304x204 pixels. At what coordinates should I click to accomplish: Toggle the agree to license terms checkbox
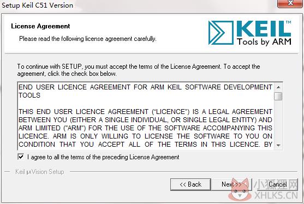[x=21, y=157]
